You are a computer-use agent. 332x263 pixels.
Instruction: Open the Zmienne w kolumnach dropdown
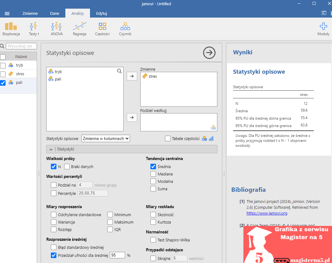pyautogui.click(x=106, y=138)
